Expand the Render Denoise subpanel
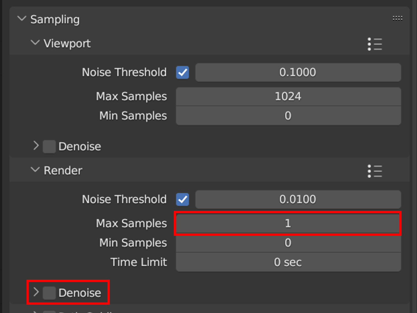Image resolution: width=417 pixels, height=313 pixels. tap(36, 292)
